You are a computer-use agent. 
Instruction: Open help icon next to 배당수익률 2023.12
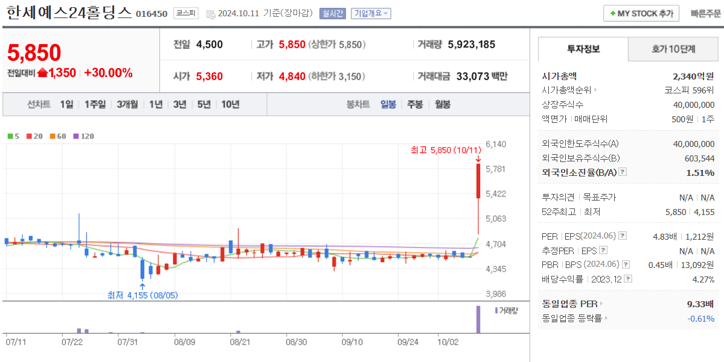(628, 279)
